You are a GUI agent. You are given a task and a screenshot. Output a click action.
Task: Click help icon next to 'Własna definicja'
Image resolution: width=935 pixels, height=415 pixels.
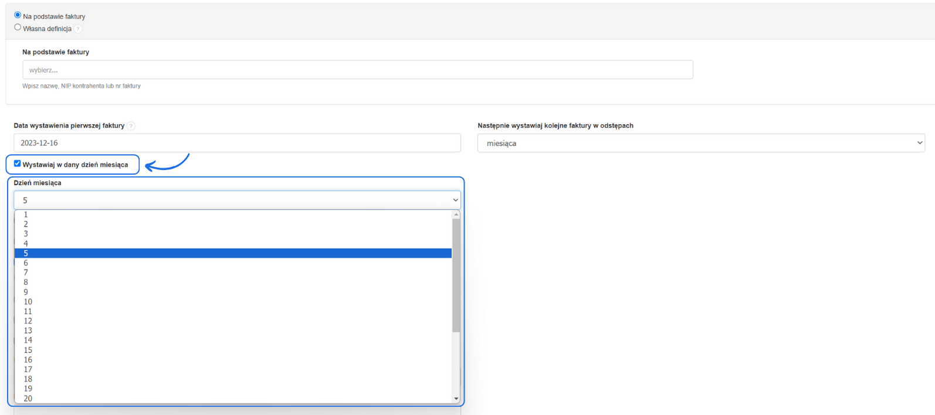point(78,29)
